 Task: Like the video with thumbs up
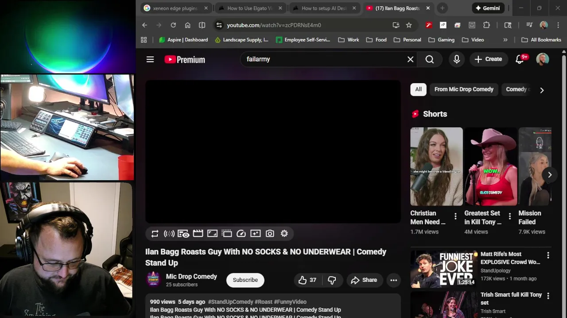pos(307,280)
